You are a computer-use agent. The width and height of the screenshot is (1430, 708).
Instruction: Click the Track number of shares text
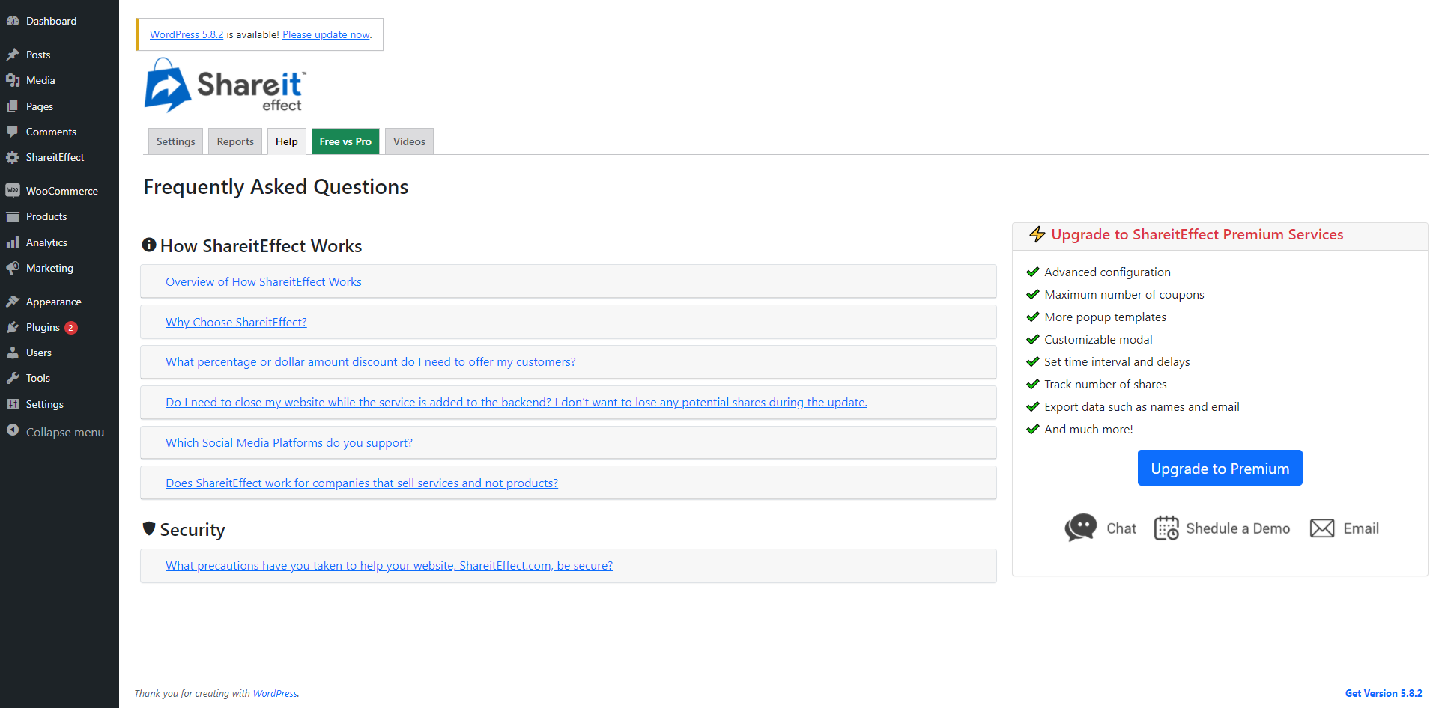(x=1106, y=384)
